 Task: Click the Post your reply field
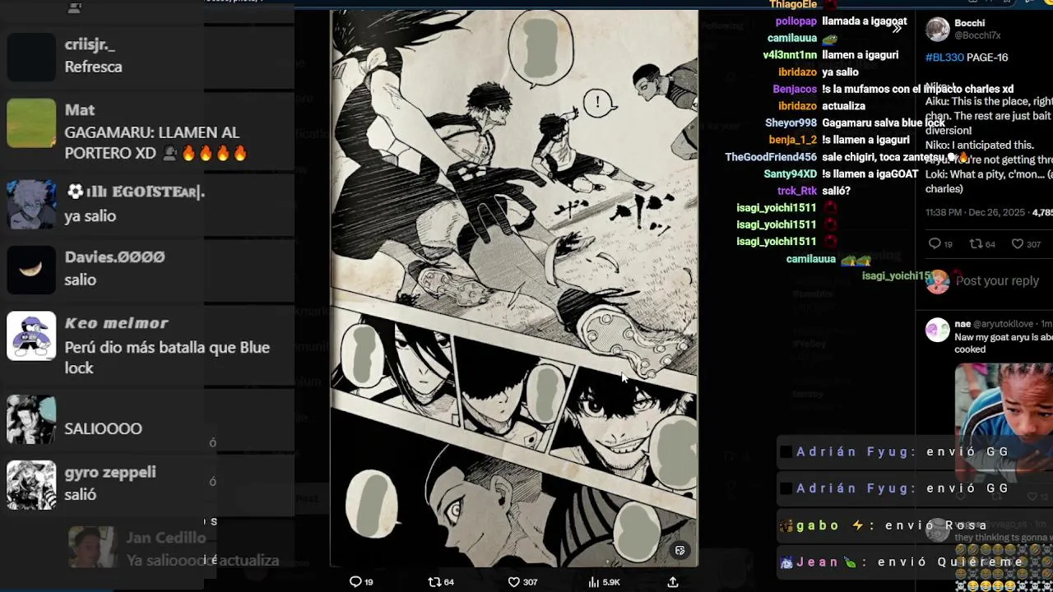(997, 280)
